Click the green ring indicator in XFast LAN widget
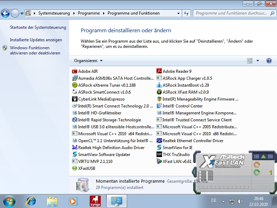 (x=257, y=172)
